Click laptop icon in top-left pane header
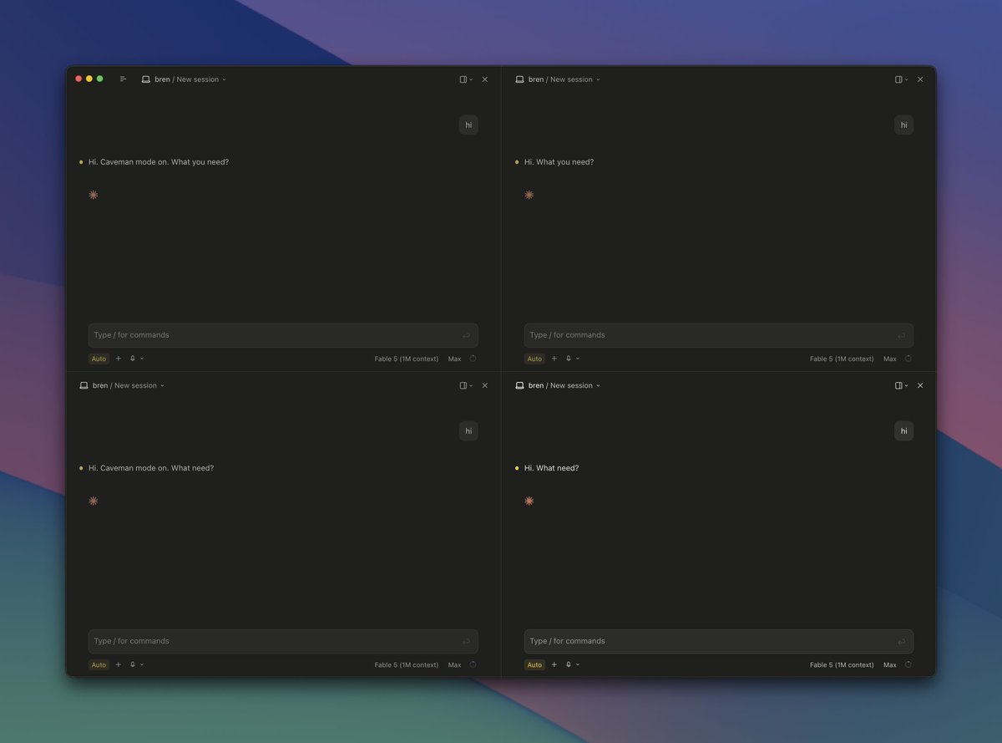The height and width of the screenshot is (743, 1002). 145,79
